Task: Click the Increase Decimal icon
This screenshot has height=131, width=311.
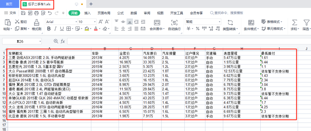Action: 211,29
